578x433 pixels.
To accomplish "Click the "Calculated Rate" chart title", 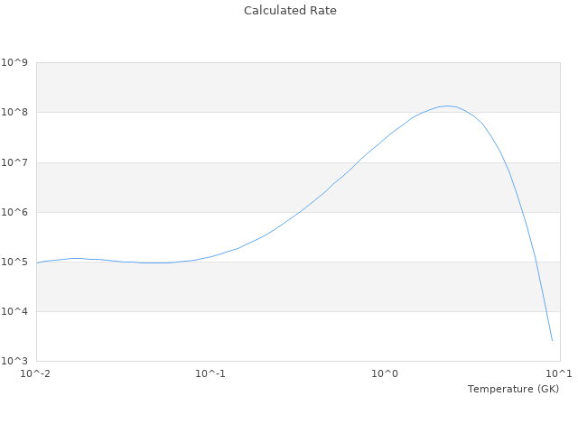I will click(289, 11).
